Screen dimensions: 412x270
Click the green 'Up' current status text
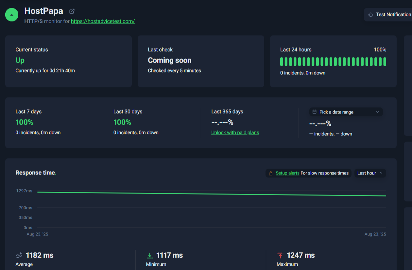pos(20,60)
